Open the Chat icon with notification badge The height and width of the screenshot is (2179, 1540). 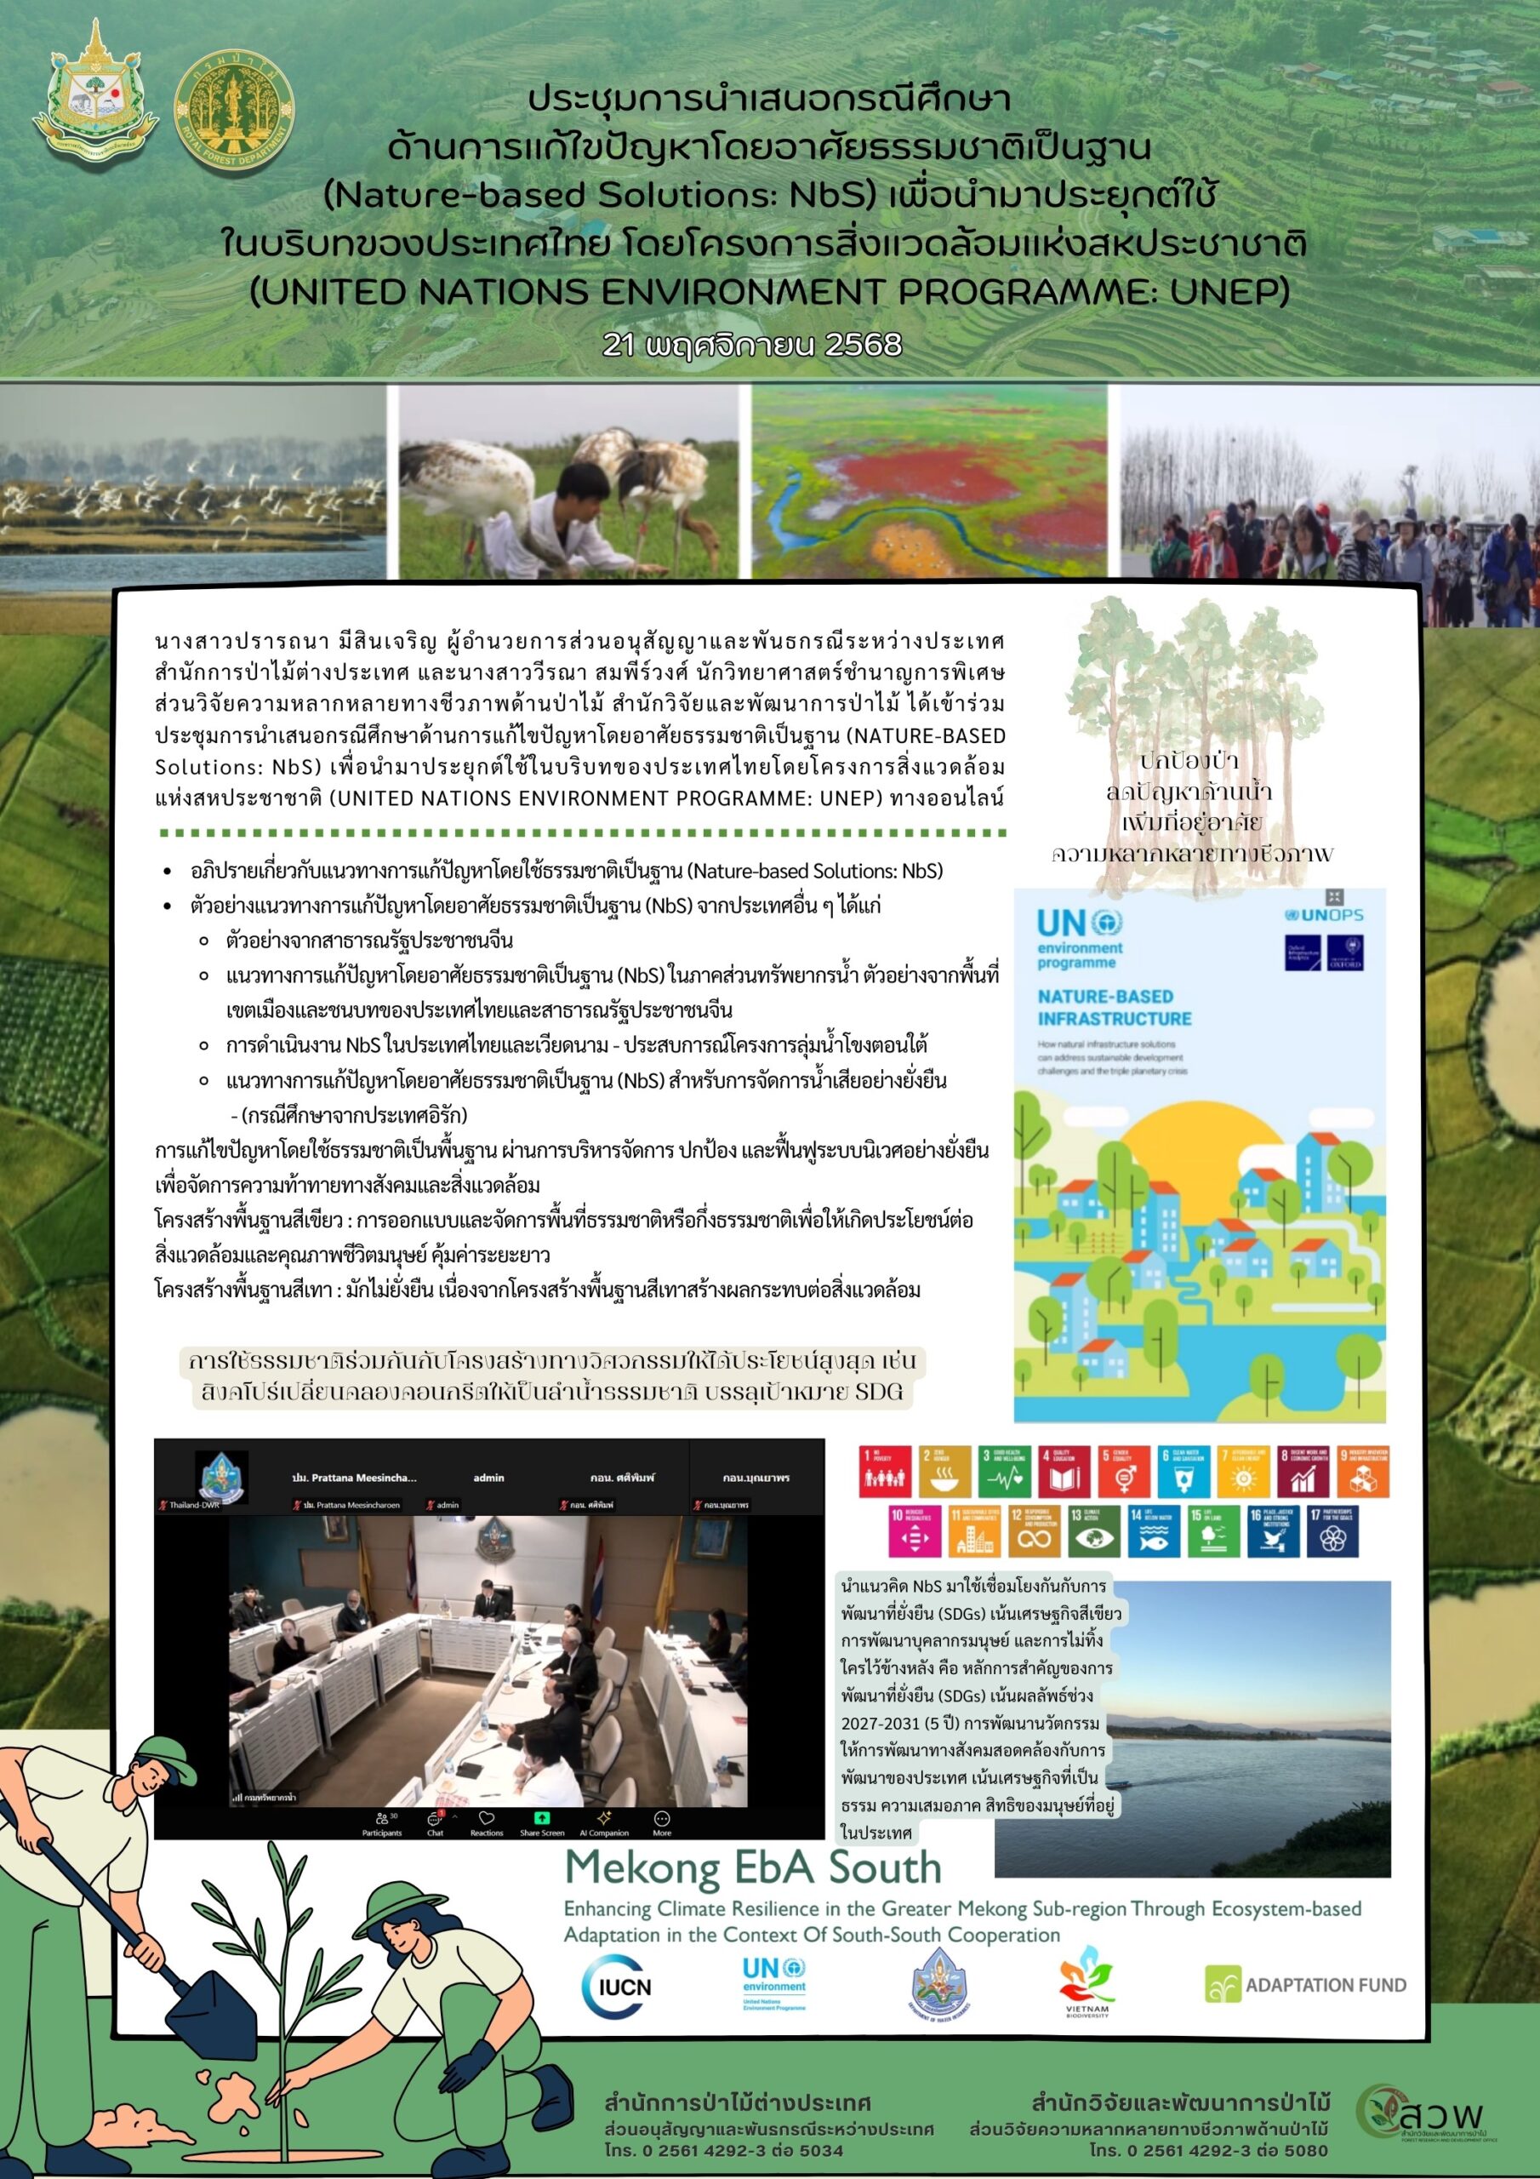point(436,1818)
